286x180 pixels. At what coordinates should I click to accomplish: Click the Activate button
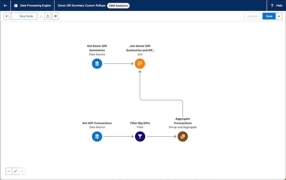coord(253,16)
